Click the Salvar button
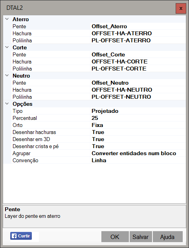 point(141,237)
